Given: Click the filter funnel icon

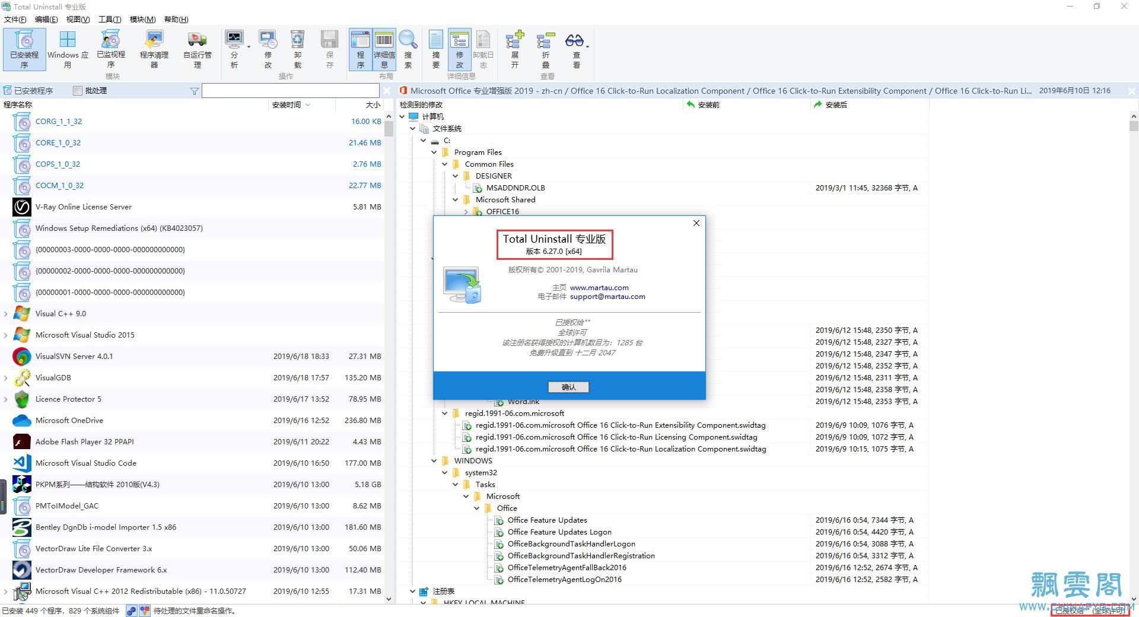Looking at the screenshot, I should pyautogui.click(x=195, y=91).
